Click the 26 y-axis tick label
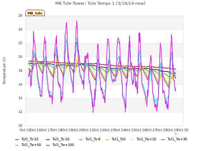Screen dimensions: 202x151 [x=20, y=16]
